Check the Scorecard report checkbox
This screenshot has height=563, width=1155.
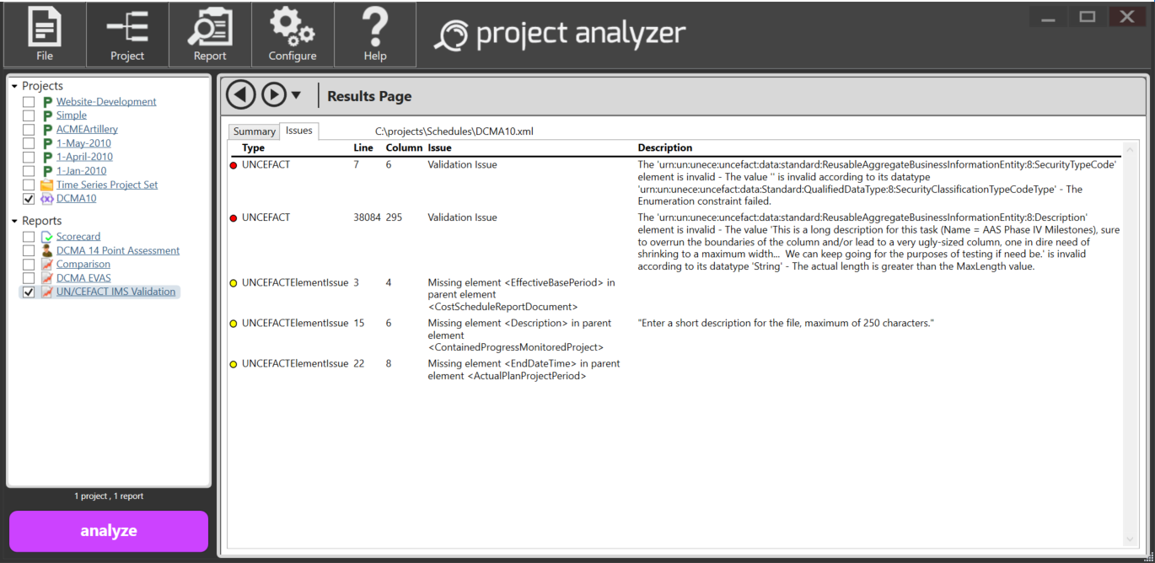click(x=29, y=237)
